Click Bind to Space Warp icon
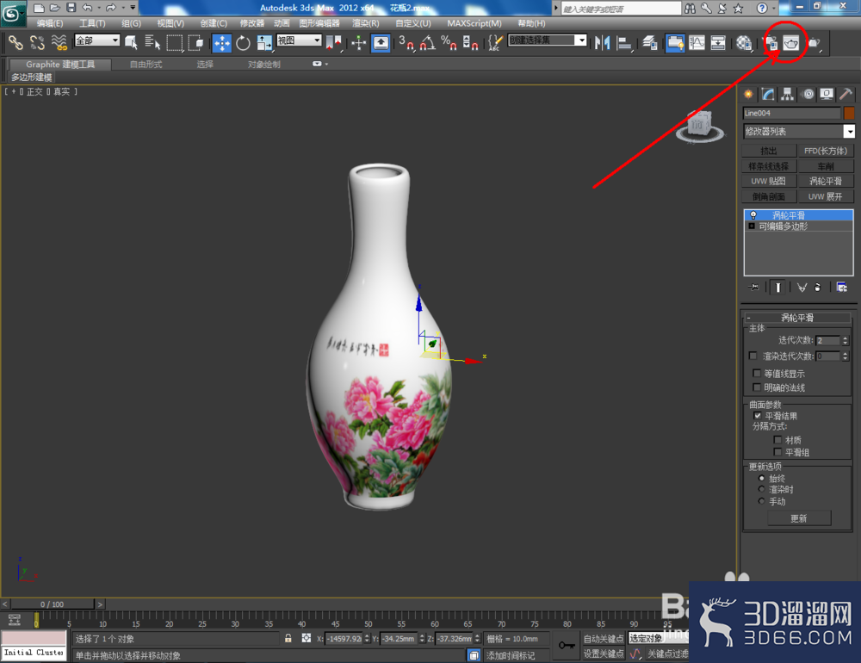 59,42
